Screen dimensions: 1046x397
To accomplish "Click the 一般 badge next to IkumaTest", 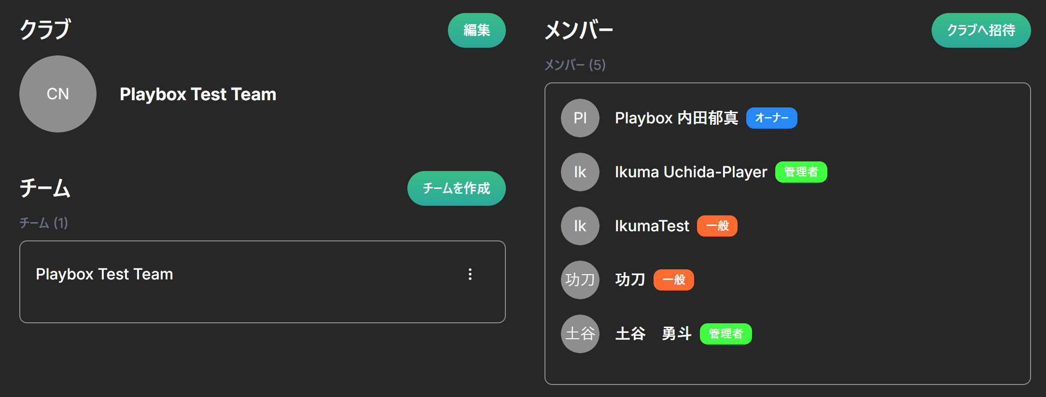I will click(x=717, y=226).
